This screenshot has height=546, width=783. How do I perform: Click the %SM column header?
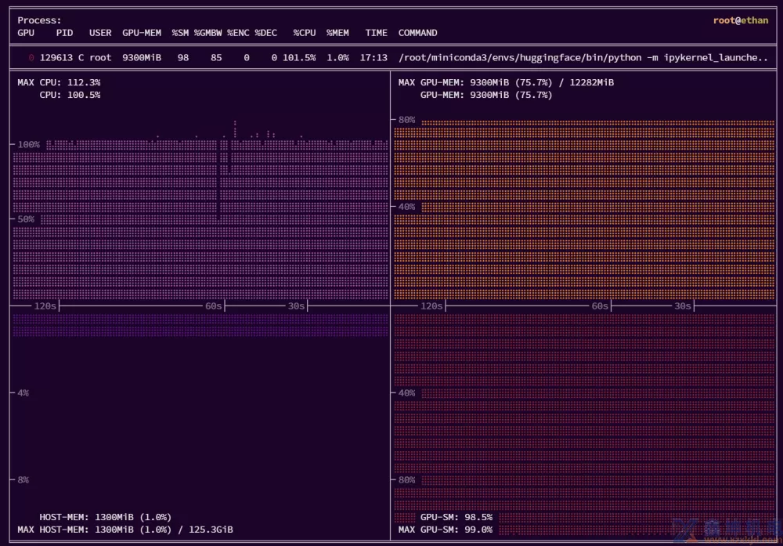click(180, 33)
